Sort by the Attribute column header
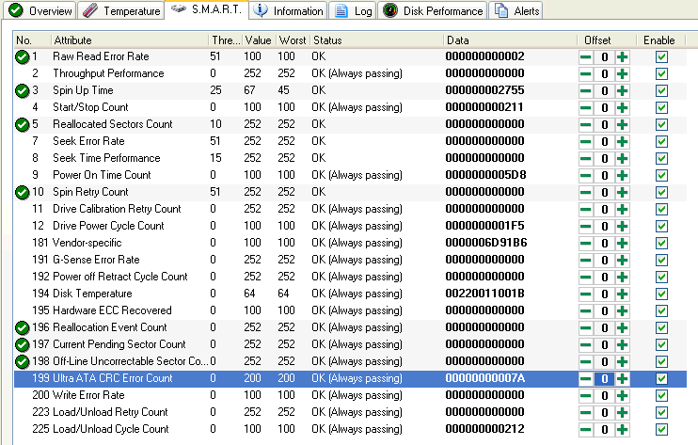Screen dimensions: 698x445 pos(130,40)
